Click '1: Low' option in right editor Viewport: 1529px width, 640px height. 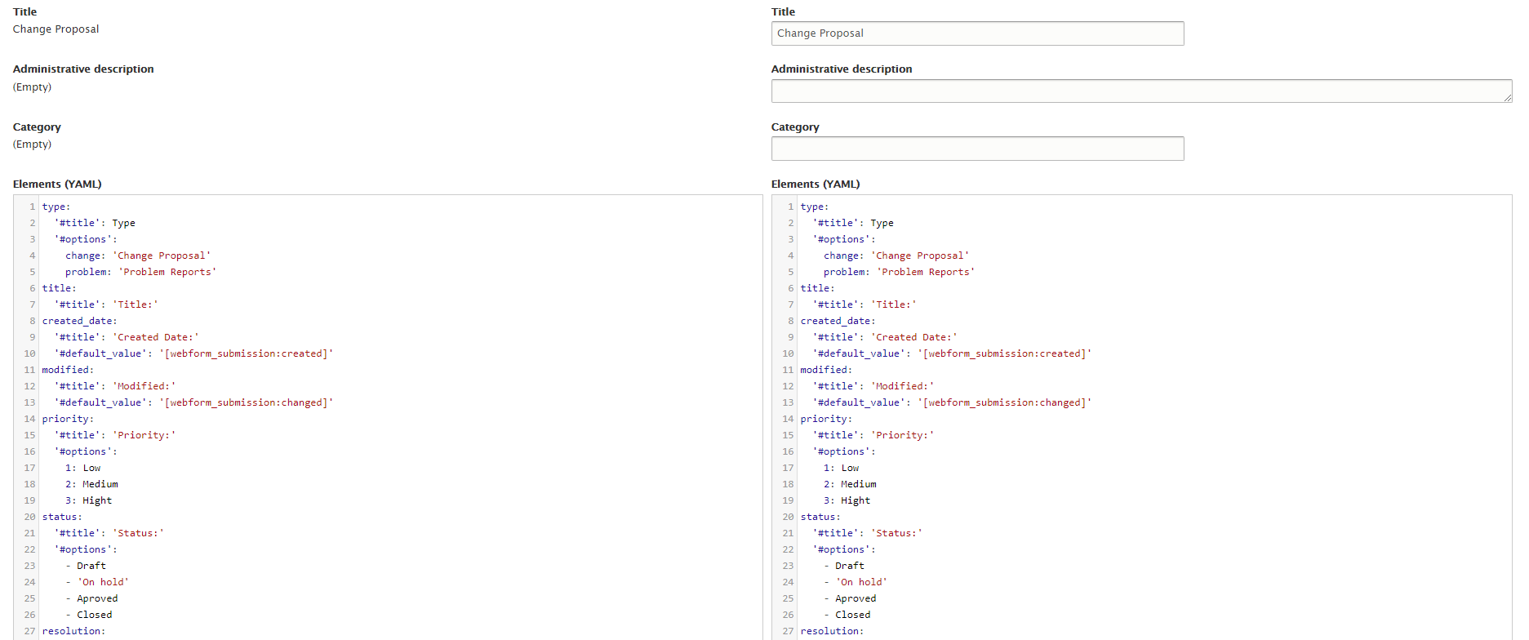(841, 468)
